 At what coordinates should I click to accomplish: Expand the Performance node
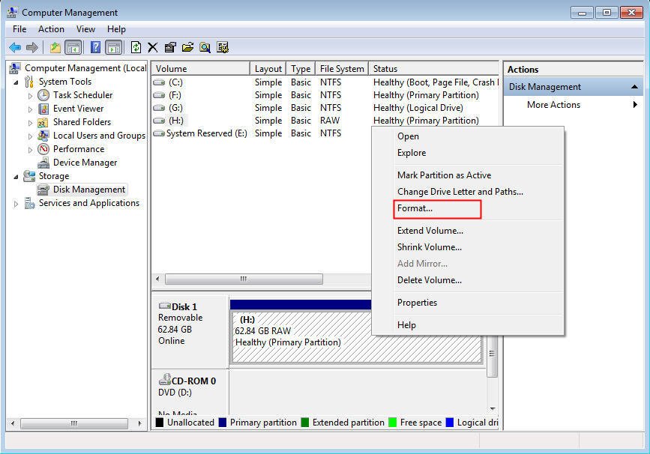point(30,150)
